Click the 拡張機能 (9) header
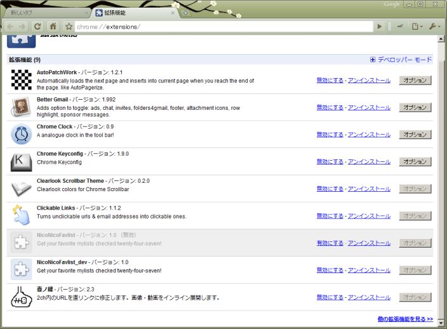447x329 pixels. coord(25,60)
